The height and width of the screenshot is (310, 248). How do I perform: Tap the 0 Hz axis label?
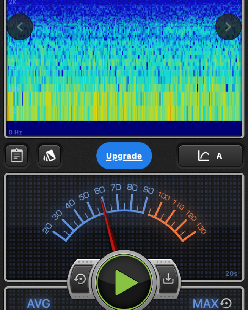pyautogui.click(x=16, y=132)
